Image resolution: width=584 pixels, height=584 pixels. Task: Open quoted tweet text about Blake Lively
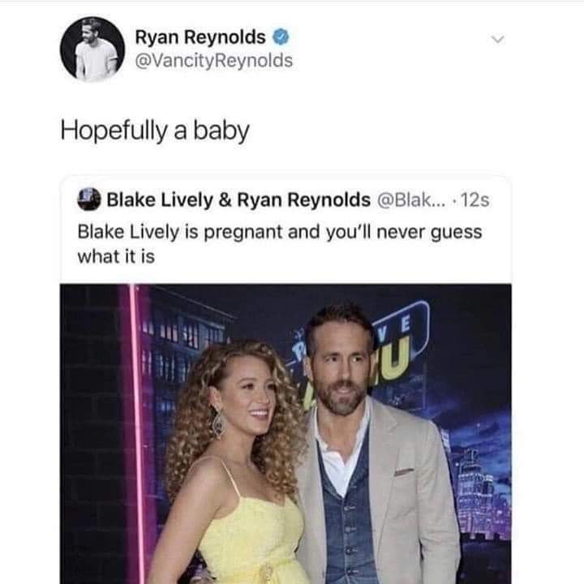279,243
